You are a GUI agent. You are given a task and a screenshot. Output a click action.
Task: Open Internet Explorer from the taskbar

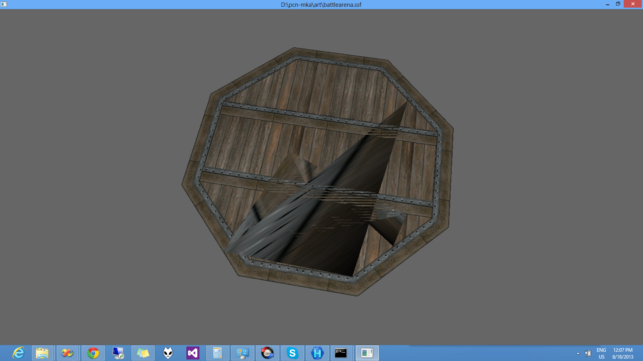(x=18, y=353)
